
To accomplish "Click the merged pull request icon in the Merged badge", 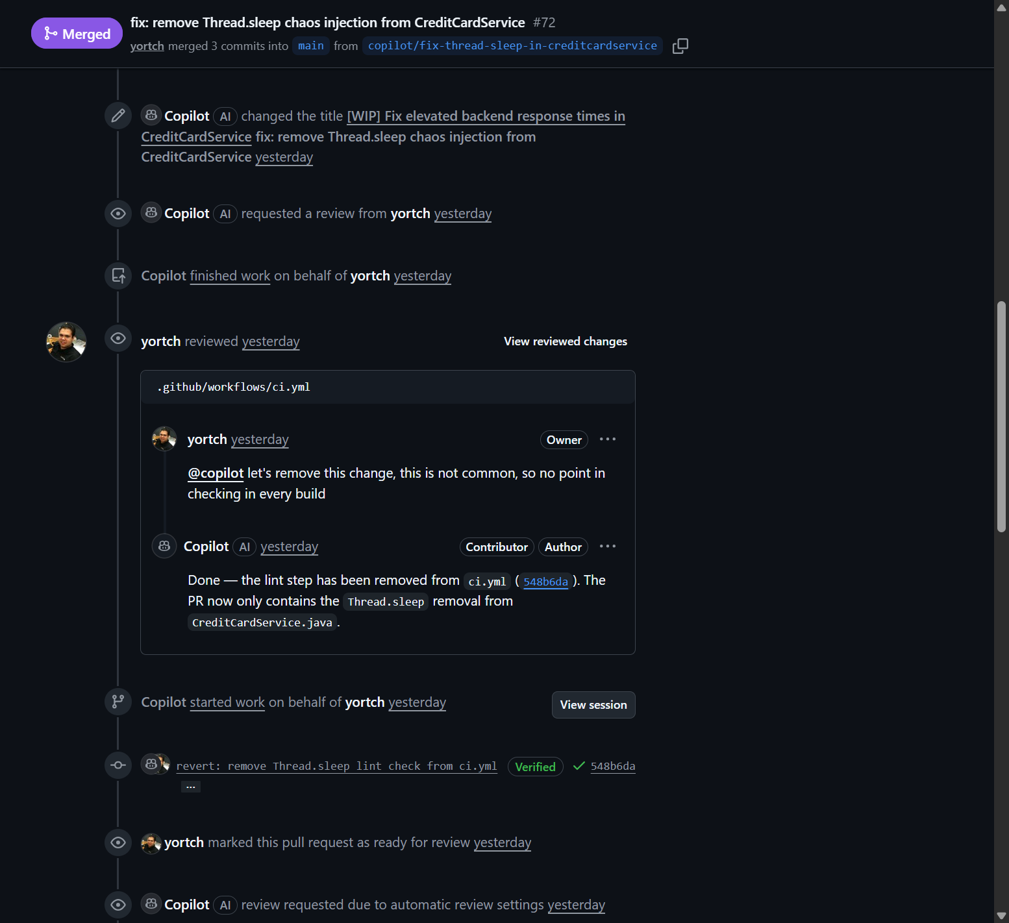I will [51, 32].
